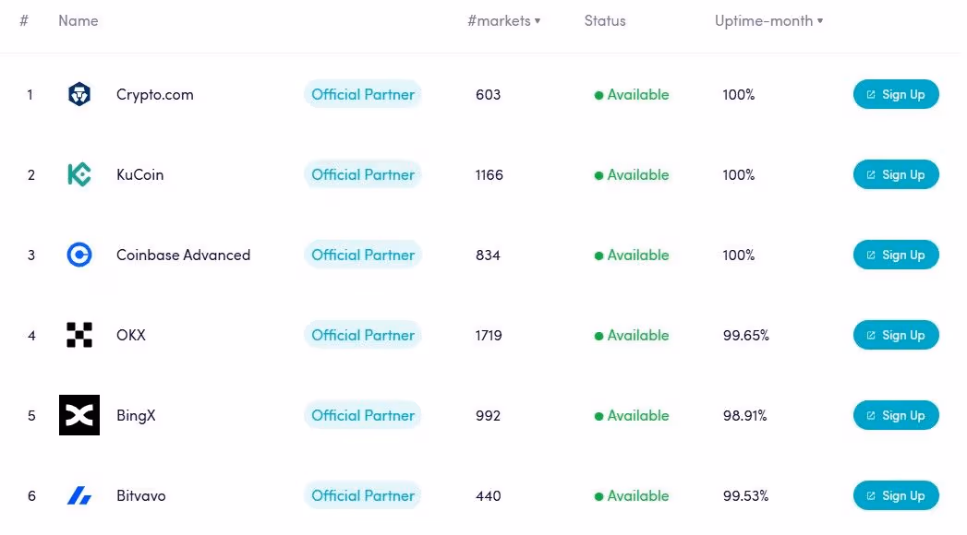Viewport: 967px width, 535px height.
Task: Select the Bitvavo logo
Action: click(x=79, y=495)
